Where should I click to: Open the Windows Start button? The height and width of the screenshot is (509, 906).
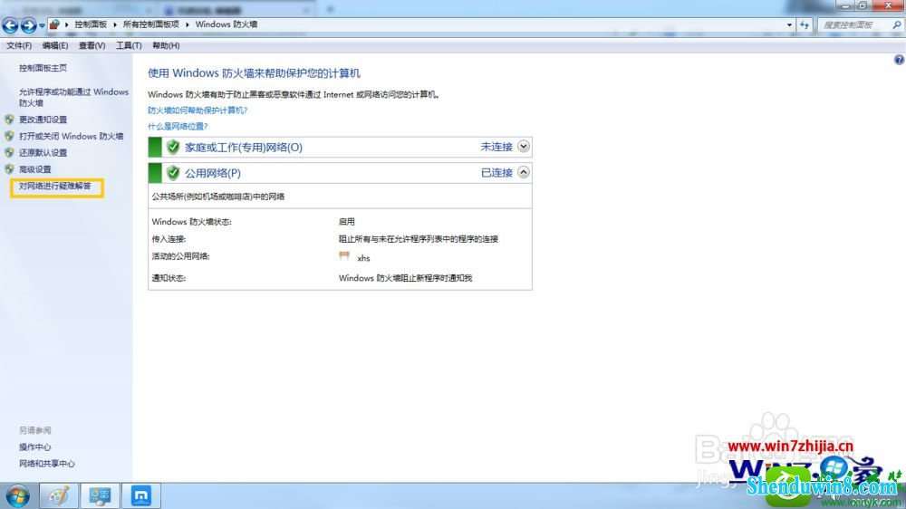click(x=17, y=496)
